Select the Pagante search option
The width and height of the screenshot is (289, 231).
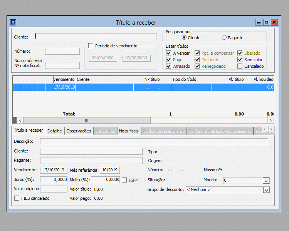[224, 38]
